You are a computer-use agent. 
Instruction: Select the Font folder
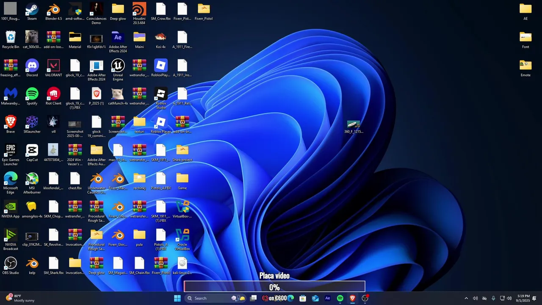525,40
